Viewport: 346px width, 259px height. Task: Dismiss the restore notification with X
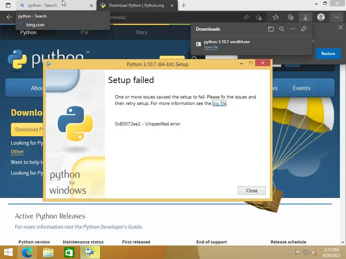point(341,28)
